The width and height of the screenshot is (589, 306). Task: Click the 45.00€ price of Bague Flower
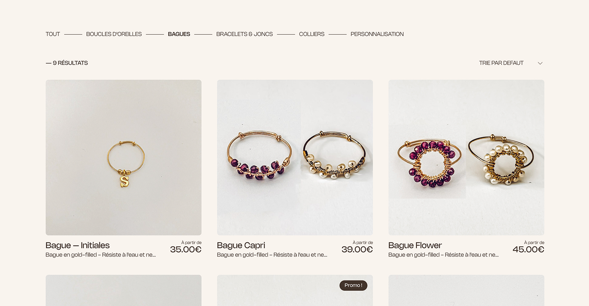pos(528,250)
